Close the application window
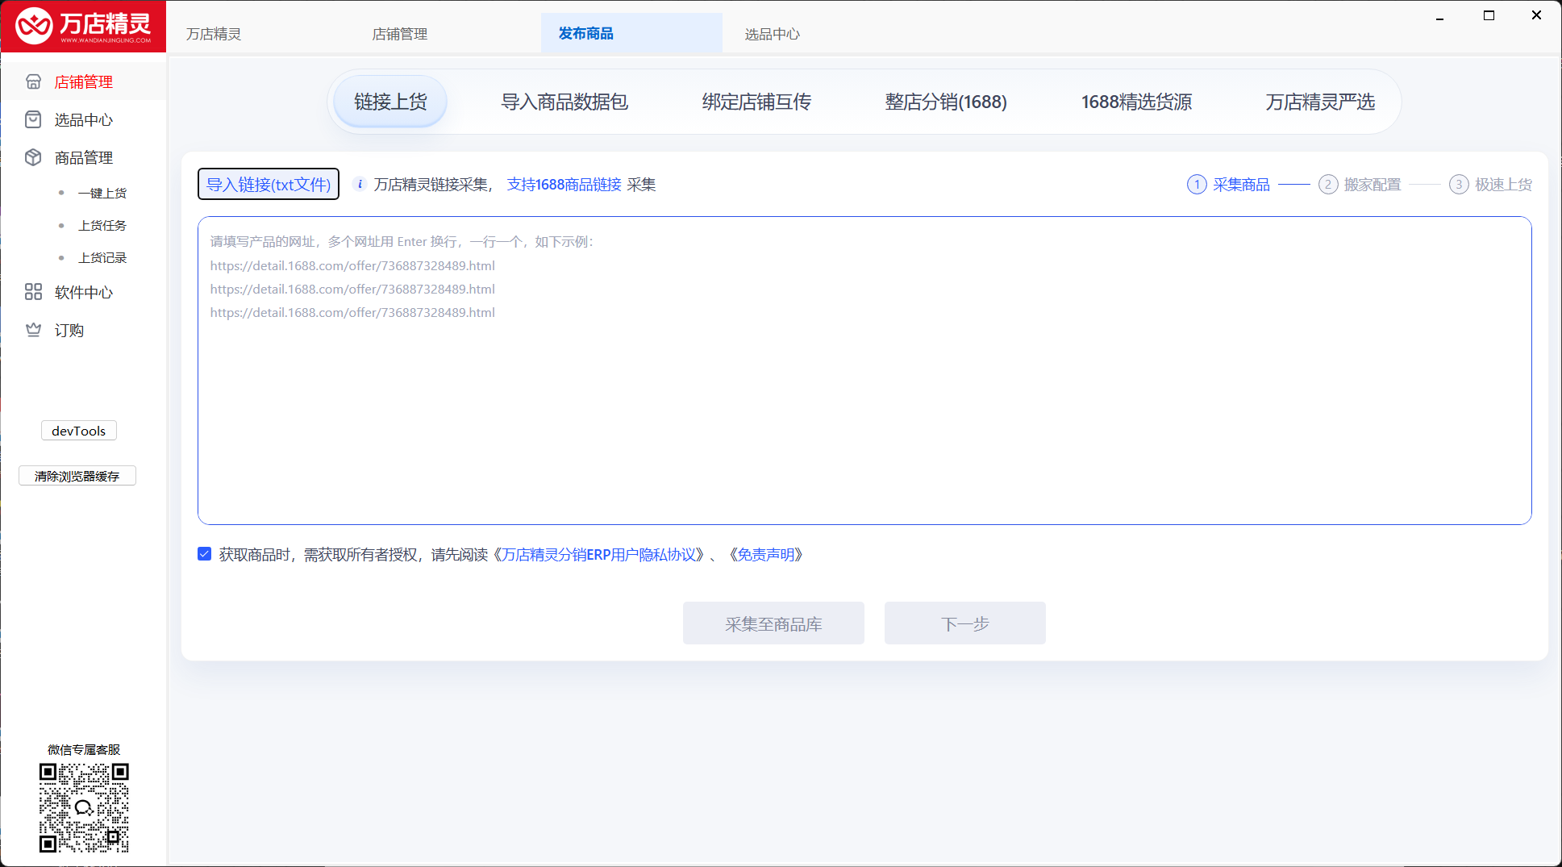1562x867 pixels. 1536,15
